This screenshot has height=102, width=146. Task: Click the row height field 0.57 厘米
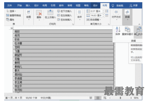pyautogui.click(x=96, y=11)
